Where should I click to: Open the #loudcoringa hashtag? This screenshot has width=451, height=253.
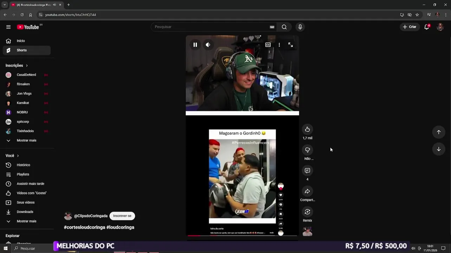120,227
